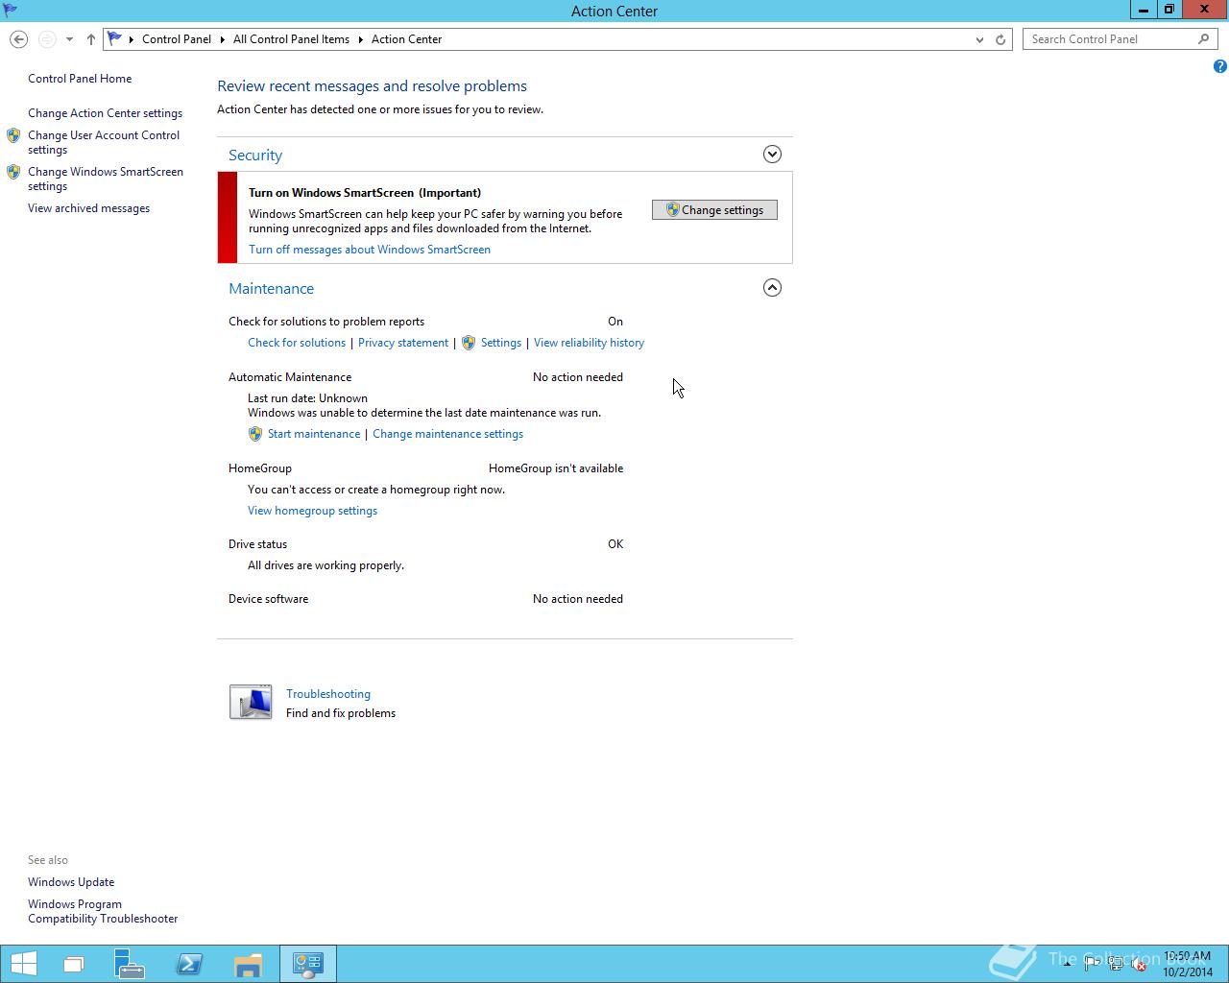
Task: Click the Drive status 'OK' value
Action: coord(615,544)
